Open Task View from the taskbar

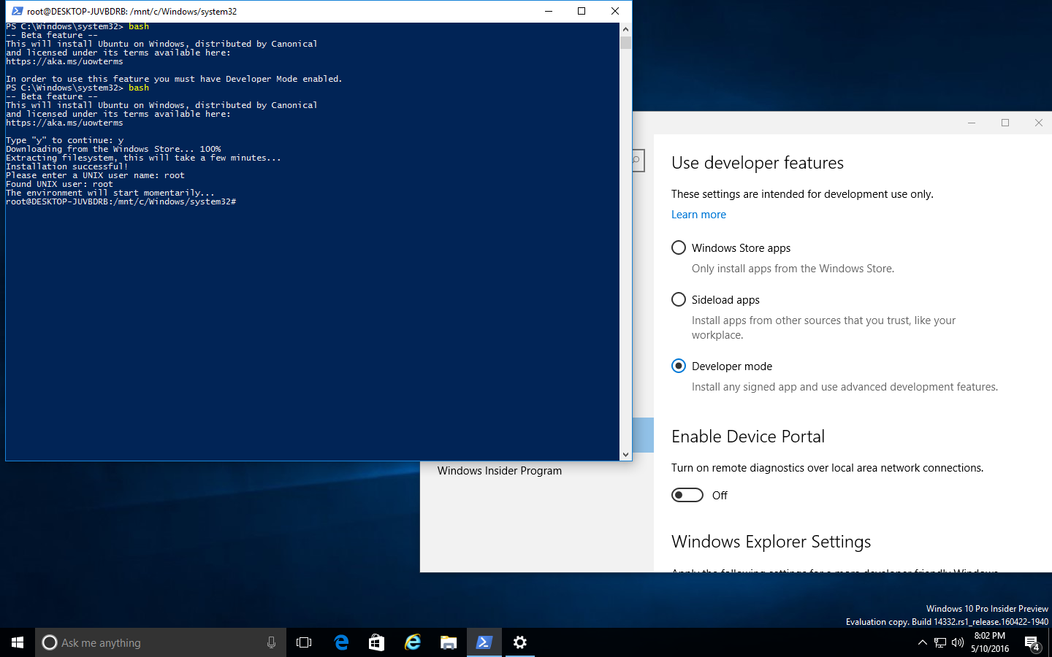pyautogui.click(x=303, y=642)
